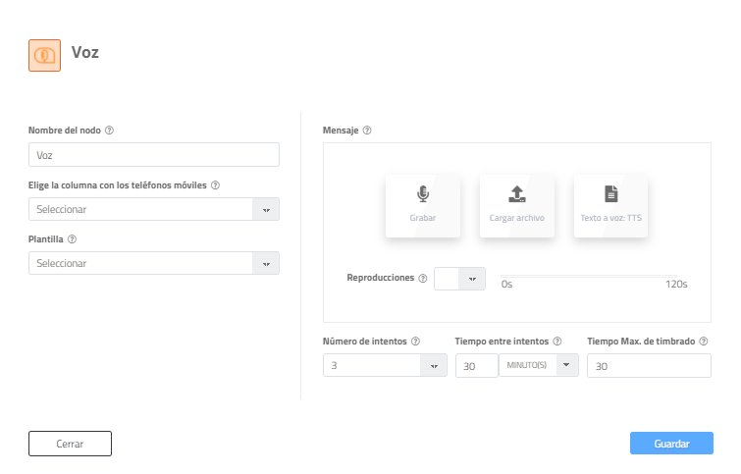Viewport: 741px width, 474px height.
Task: Click help icon next to Plantilla
Action: coord(73,238)
